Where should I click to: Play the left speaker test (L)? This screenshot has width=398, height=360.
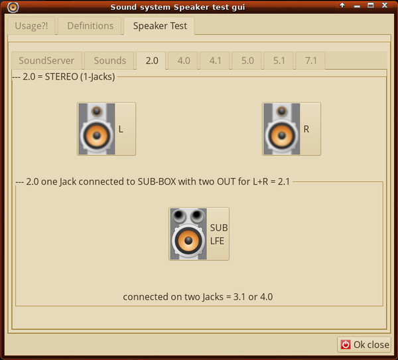[x=106, y=129]
